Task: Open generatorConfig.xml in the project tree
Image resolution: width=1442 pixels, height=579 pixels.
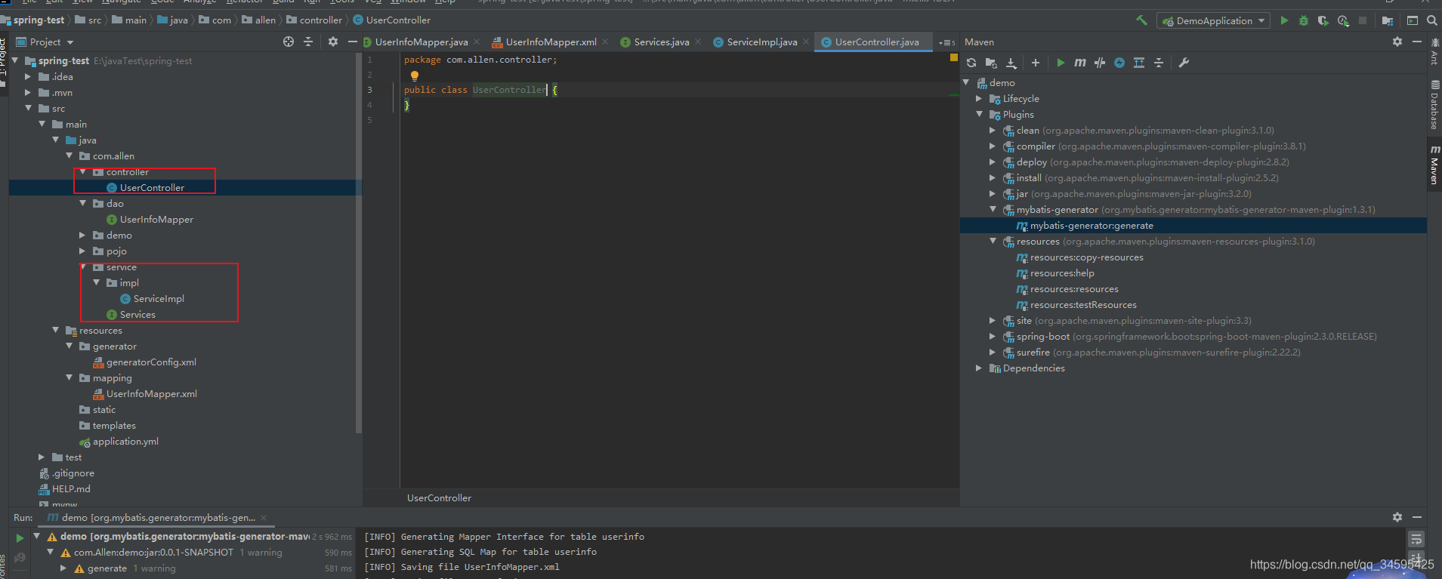Action: (x=151, y=362)
